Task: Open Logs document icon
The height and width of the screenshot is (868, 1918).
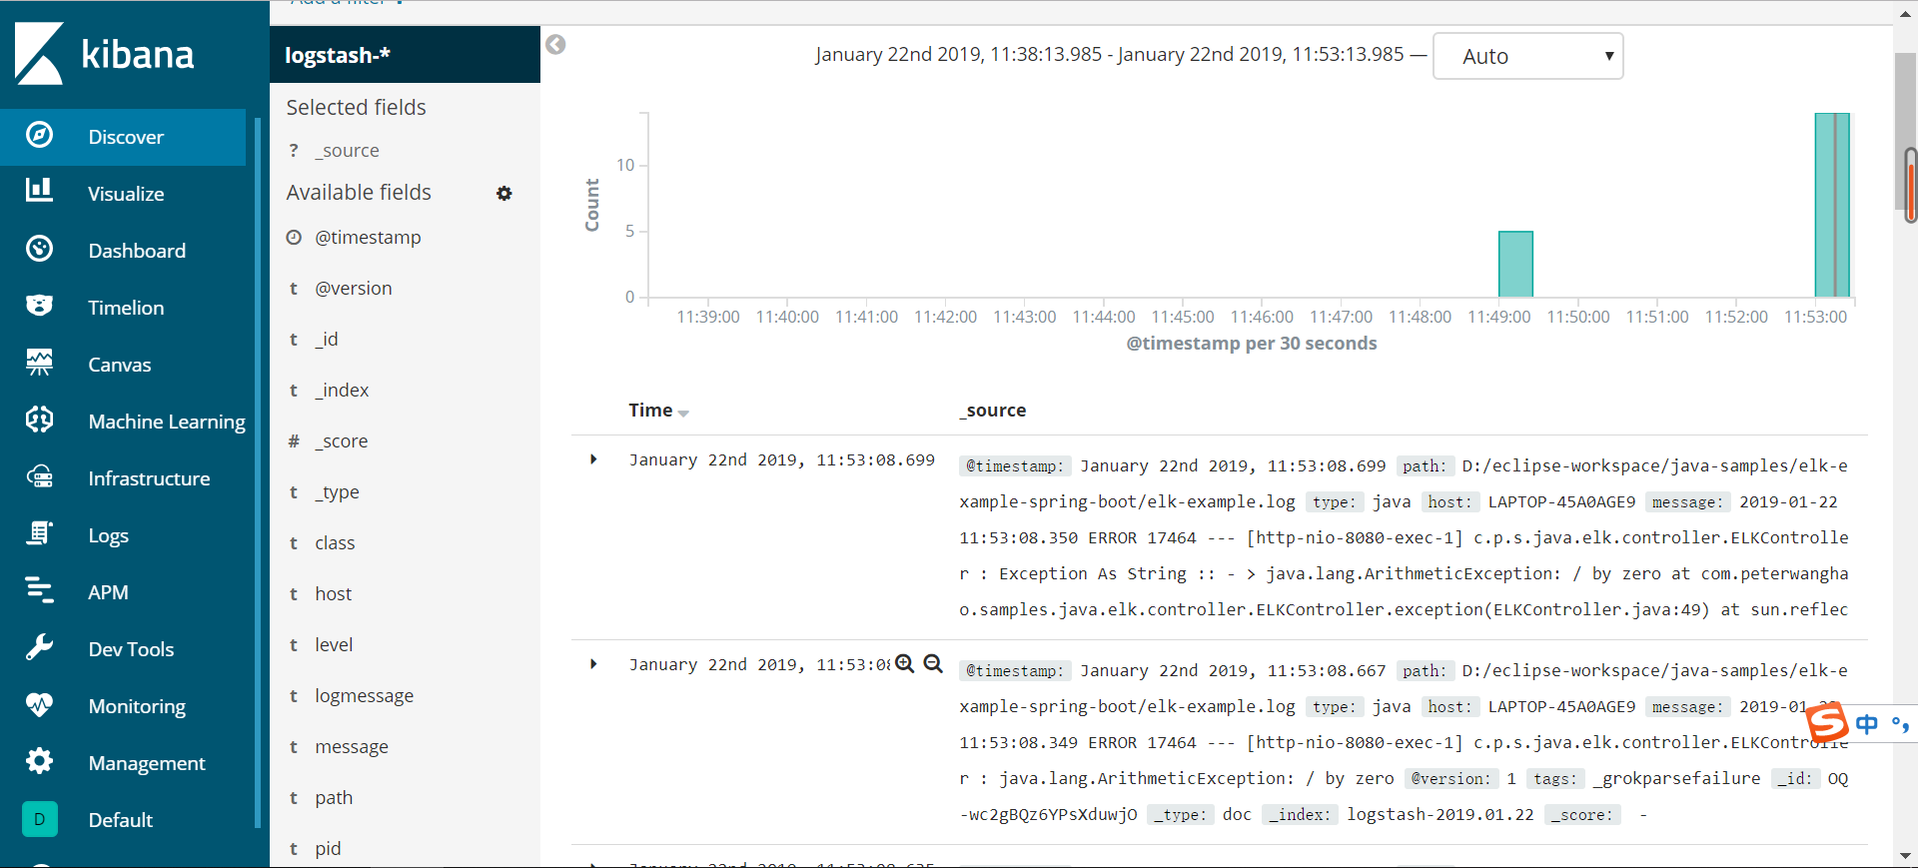Action: 40,533
